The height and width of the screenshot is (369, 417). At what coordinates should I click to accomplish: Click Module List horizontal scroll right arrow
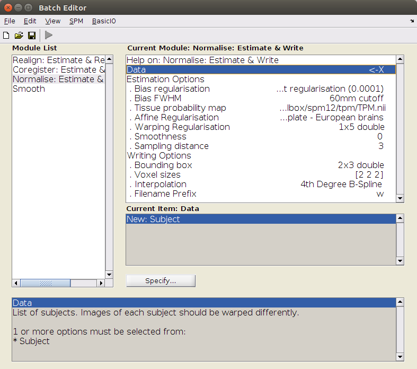click(x=101, y=283)
